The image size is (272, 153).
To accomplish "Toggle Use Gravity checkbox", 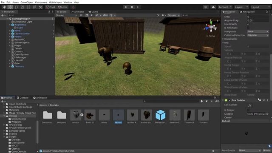I will click(x=248, y=24).
